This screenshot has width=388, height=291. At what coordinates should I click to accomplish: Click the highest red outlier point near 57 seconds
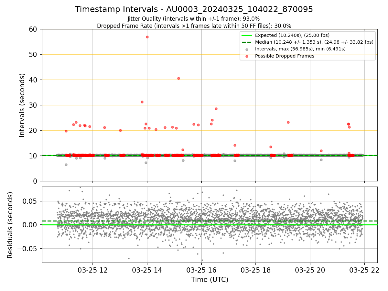click(x=147, y=37)
